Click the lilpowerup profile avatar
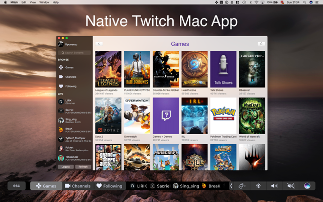 (x=61, y=44)
